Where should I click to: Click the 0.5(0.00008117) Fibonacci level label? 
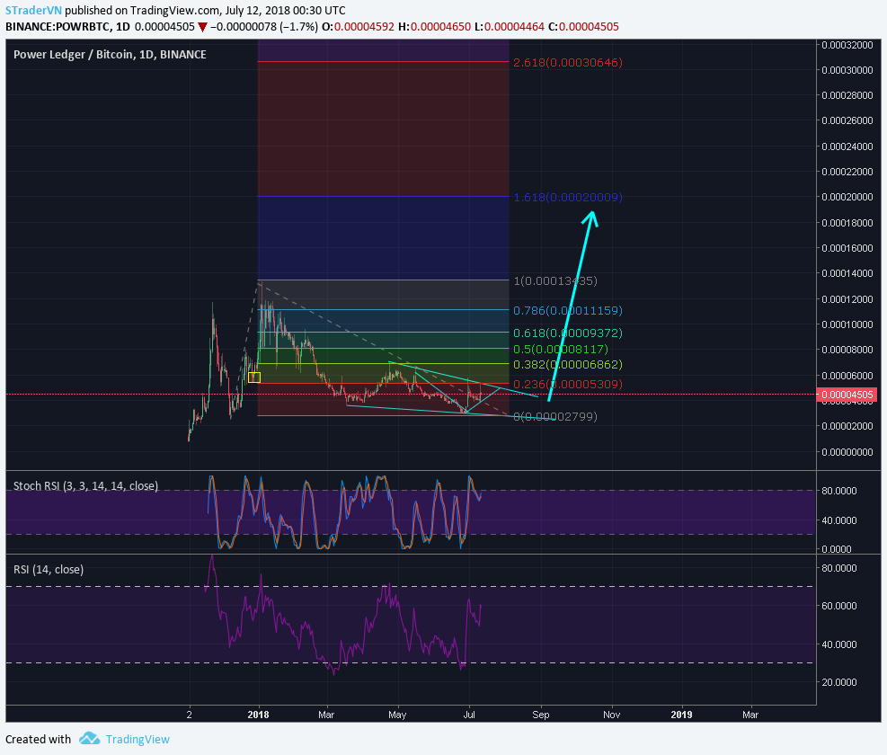point(561,349)
